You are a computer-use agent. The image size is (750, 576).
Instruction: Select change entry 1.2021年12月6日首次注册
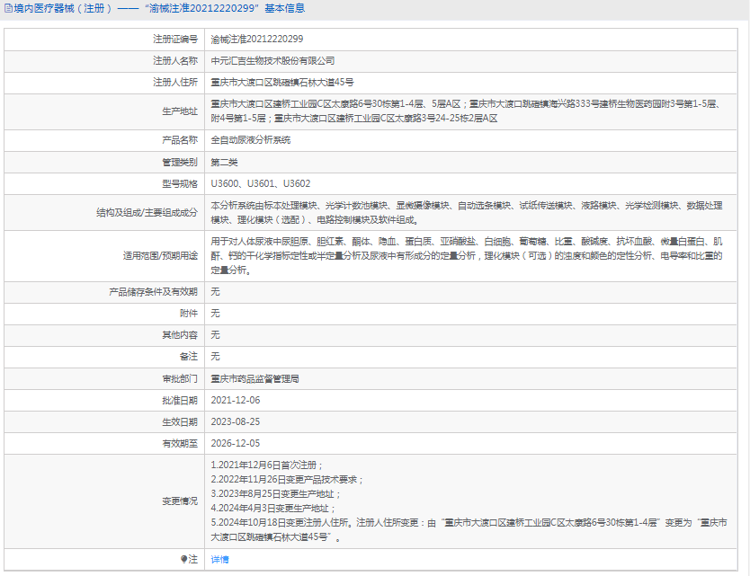click(x=267, y=465)
